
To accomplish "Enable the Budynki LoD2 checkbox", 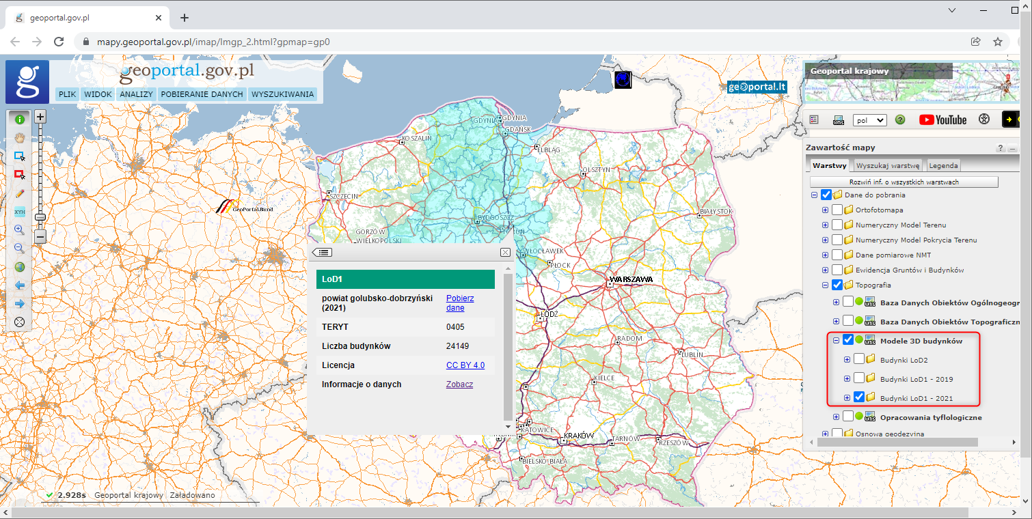I will click(859, 359).
